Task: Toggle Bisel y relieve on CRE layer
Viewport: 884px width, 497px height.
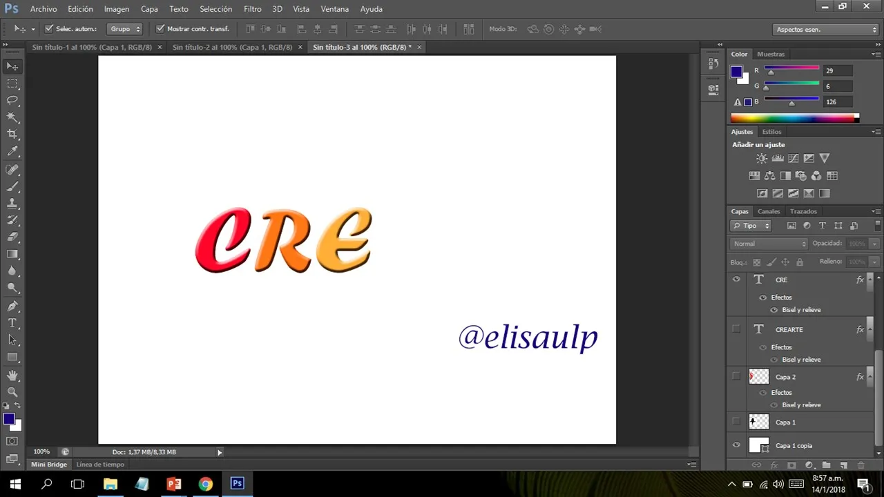Action: click(774, 310)
